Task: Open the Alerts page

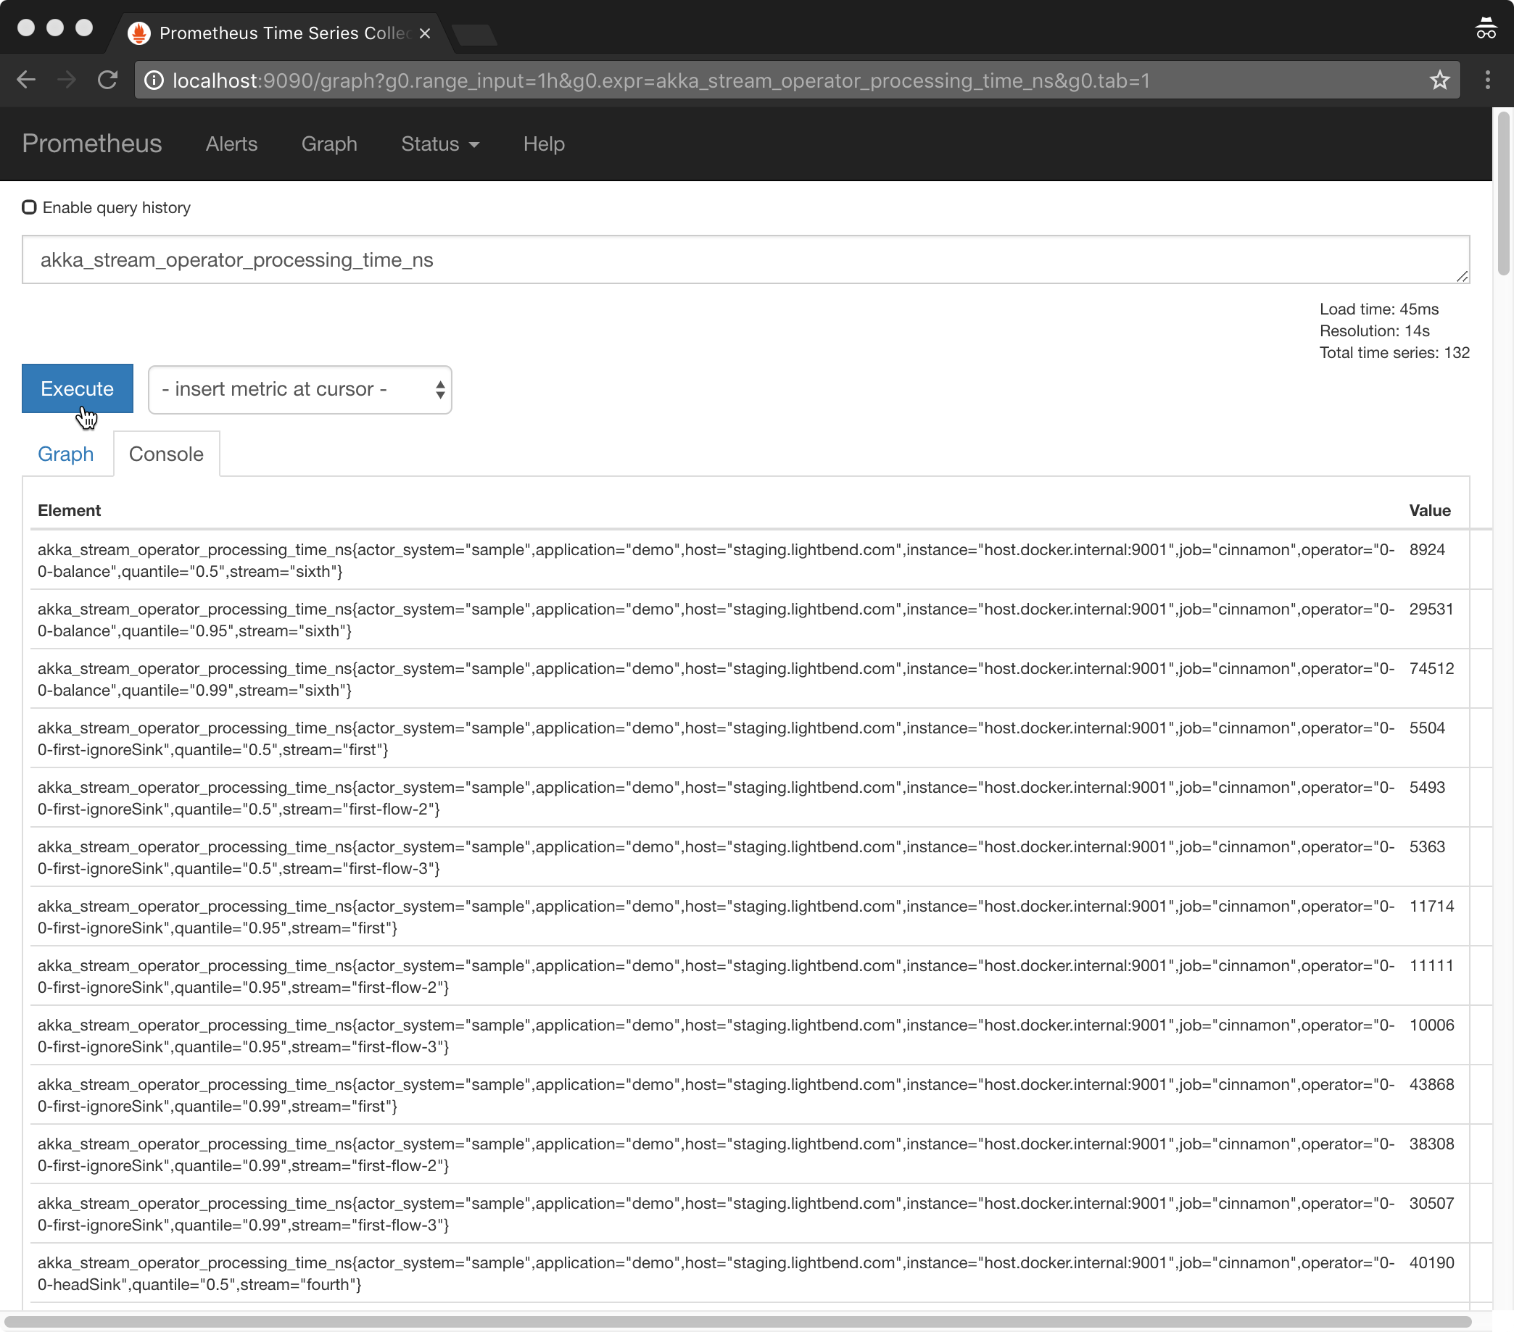Action: click(x=232, y=143)
